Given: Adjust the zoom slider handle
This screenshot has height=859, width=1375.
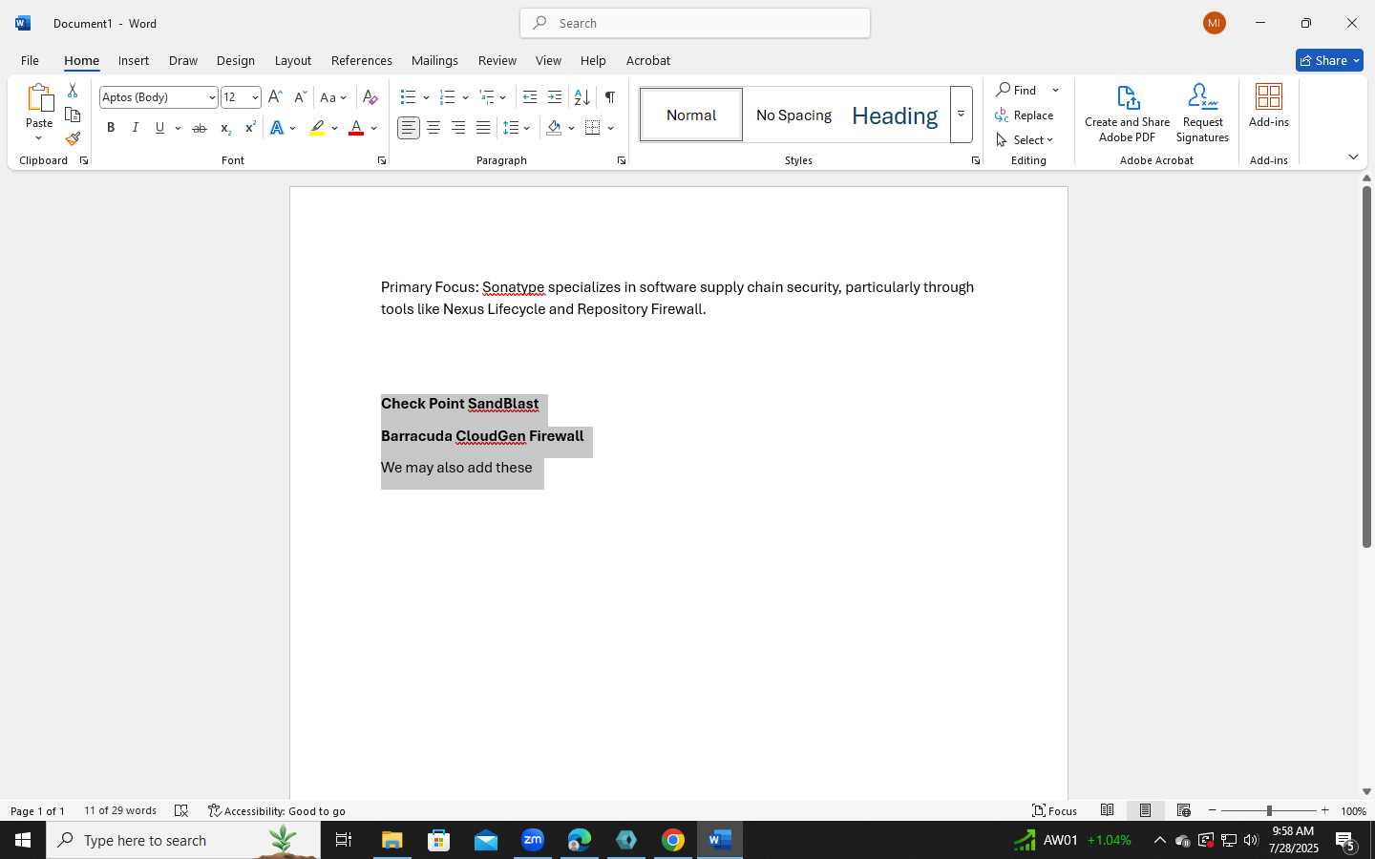Looking at the screenshot, I should pyautogui.click(x=1269, y=810).
